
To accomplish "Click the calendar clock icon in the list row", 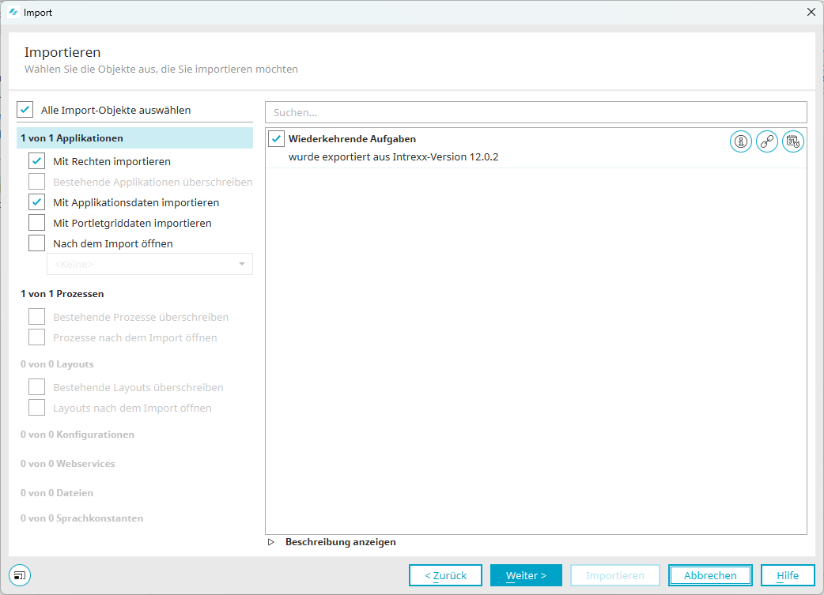I will click(793, 142).
